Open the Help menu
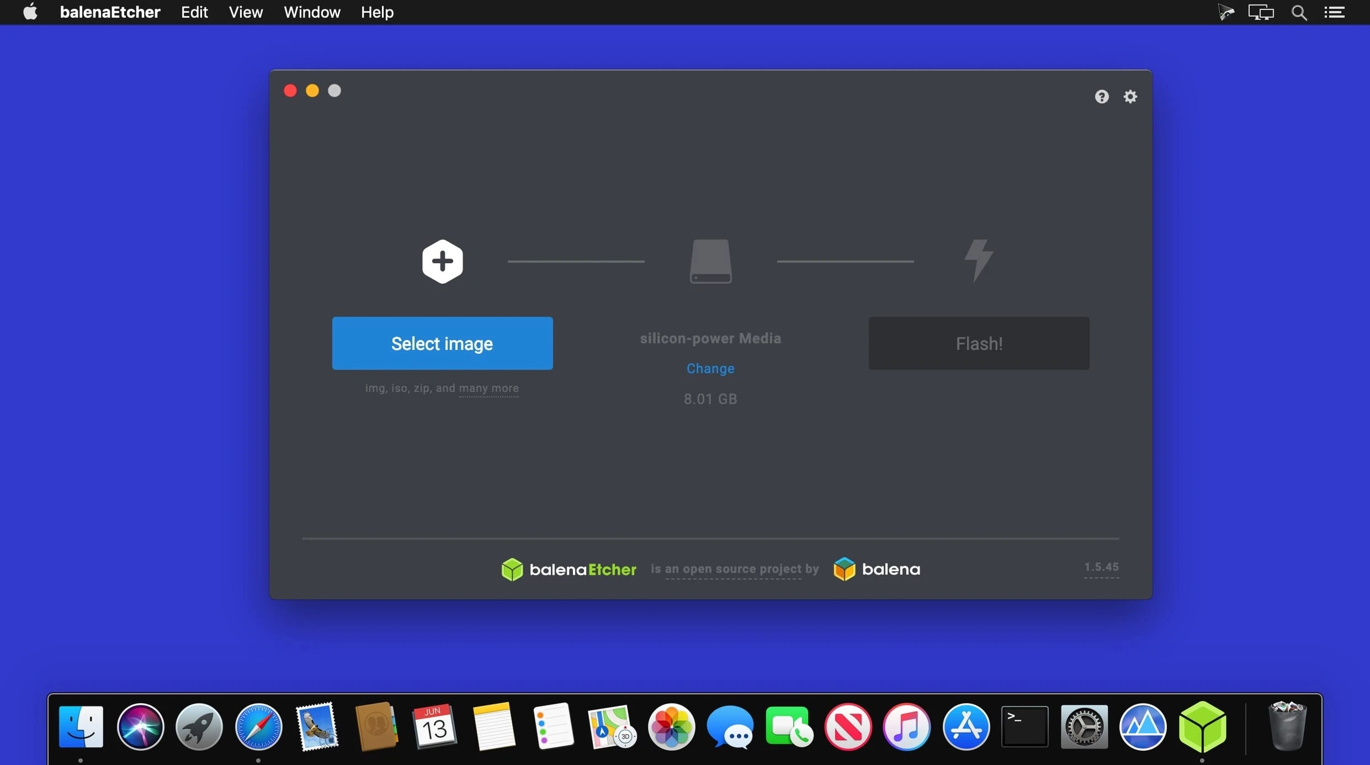The width and height of the screenshot is (1370, 765). coord(377,12)
